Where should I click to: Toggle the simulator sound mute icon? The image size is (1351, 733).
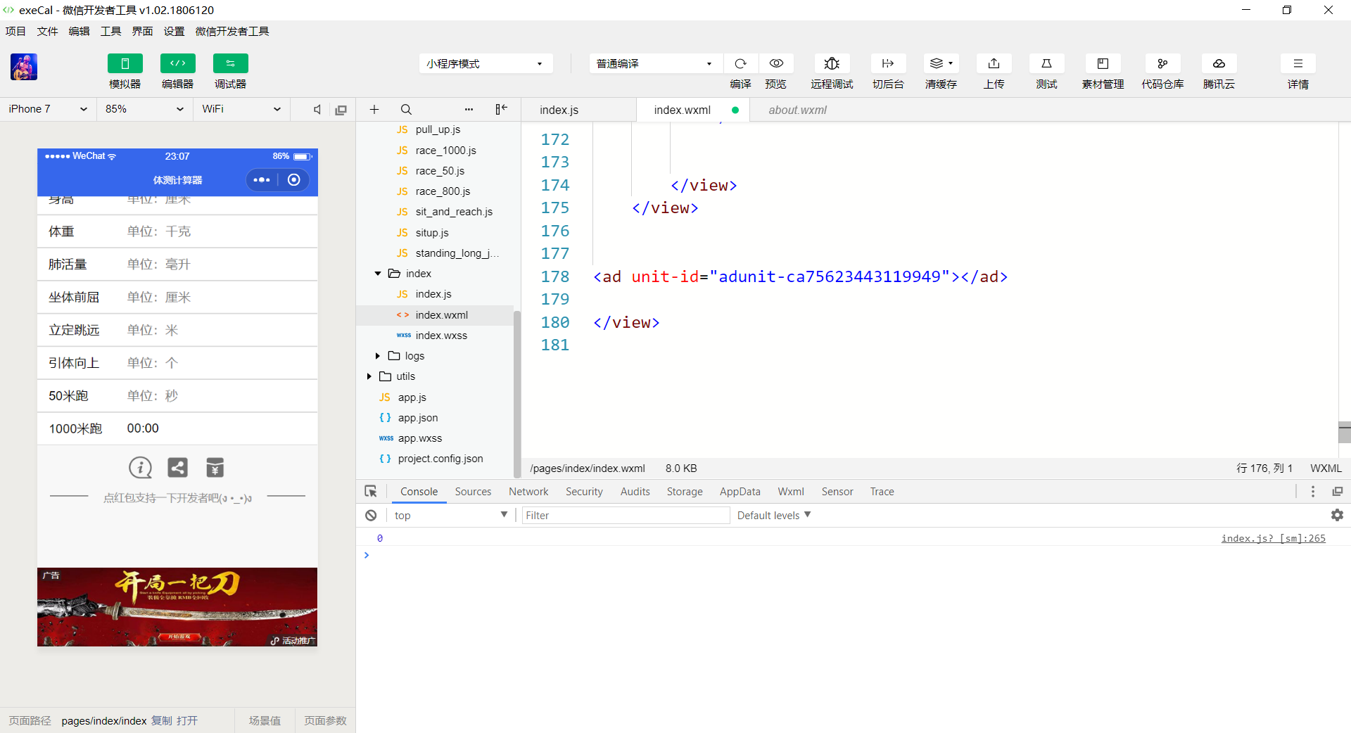[x=317, y=110]
